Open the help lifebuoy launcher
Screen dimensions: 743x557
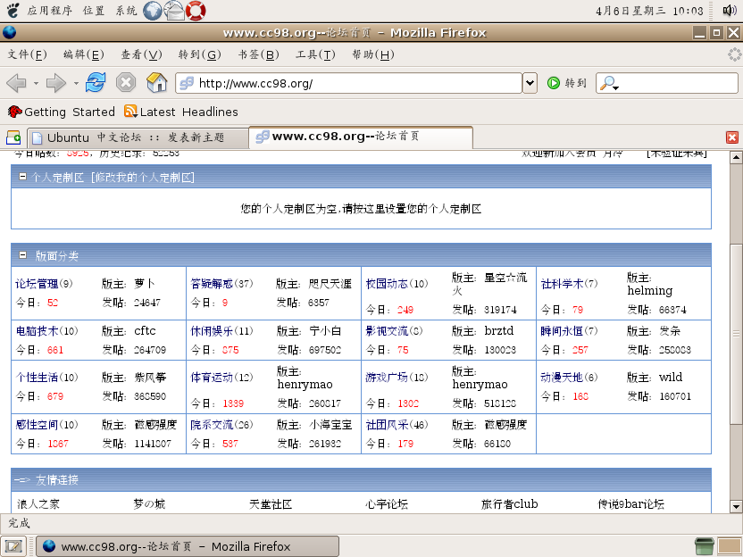pos(196,11)
